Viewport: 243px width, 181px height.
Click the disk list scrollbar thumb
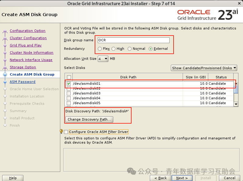pyautogui.click(x=236, y=90)
